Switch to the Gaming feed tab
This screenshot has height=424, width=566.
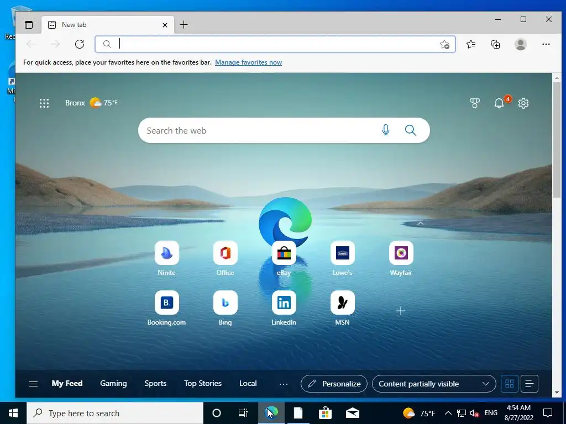113,383
